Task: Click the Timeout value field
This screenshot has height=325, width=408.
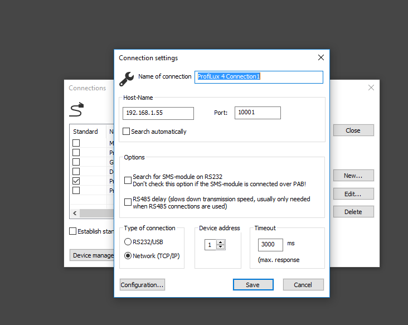Action: [x=270, y=245]
